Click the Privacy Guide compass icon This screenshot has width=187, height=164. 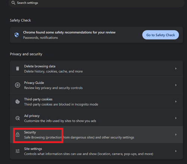coord(18,85)
